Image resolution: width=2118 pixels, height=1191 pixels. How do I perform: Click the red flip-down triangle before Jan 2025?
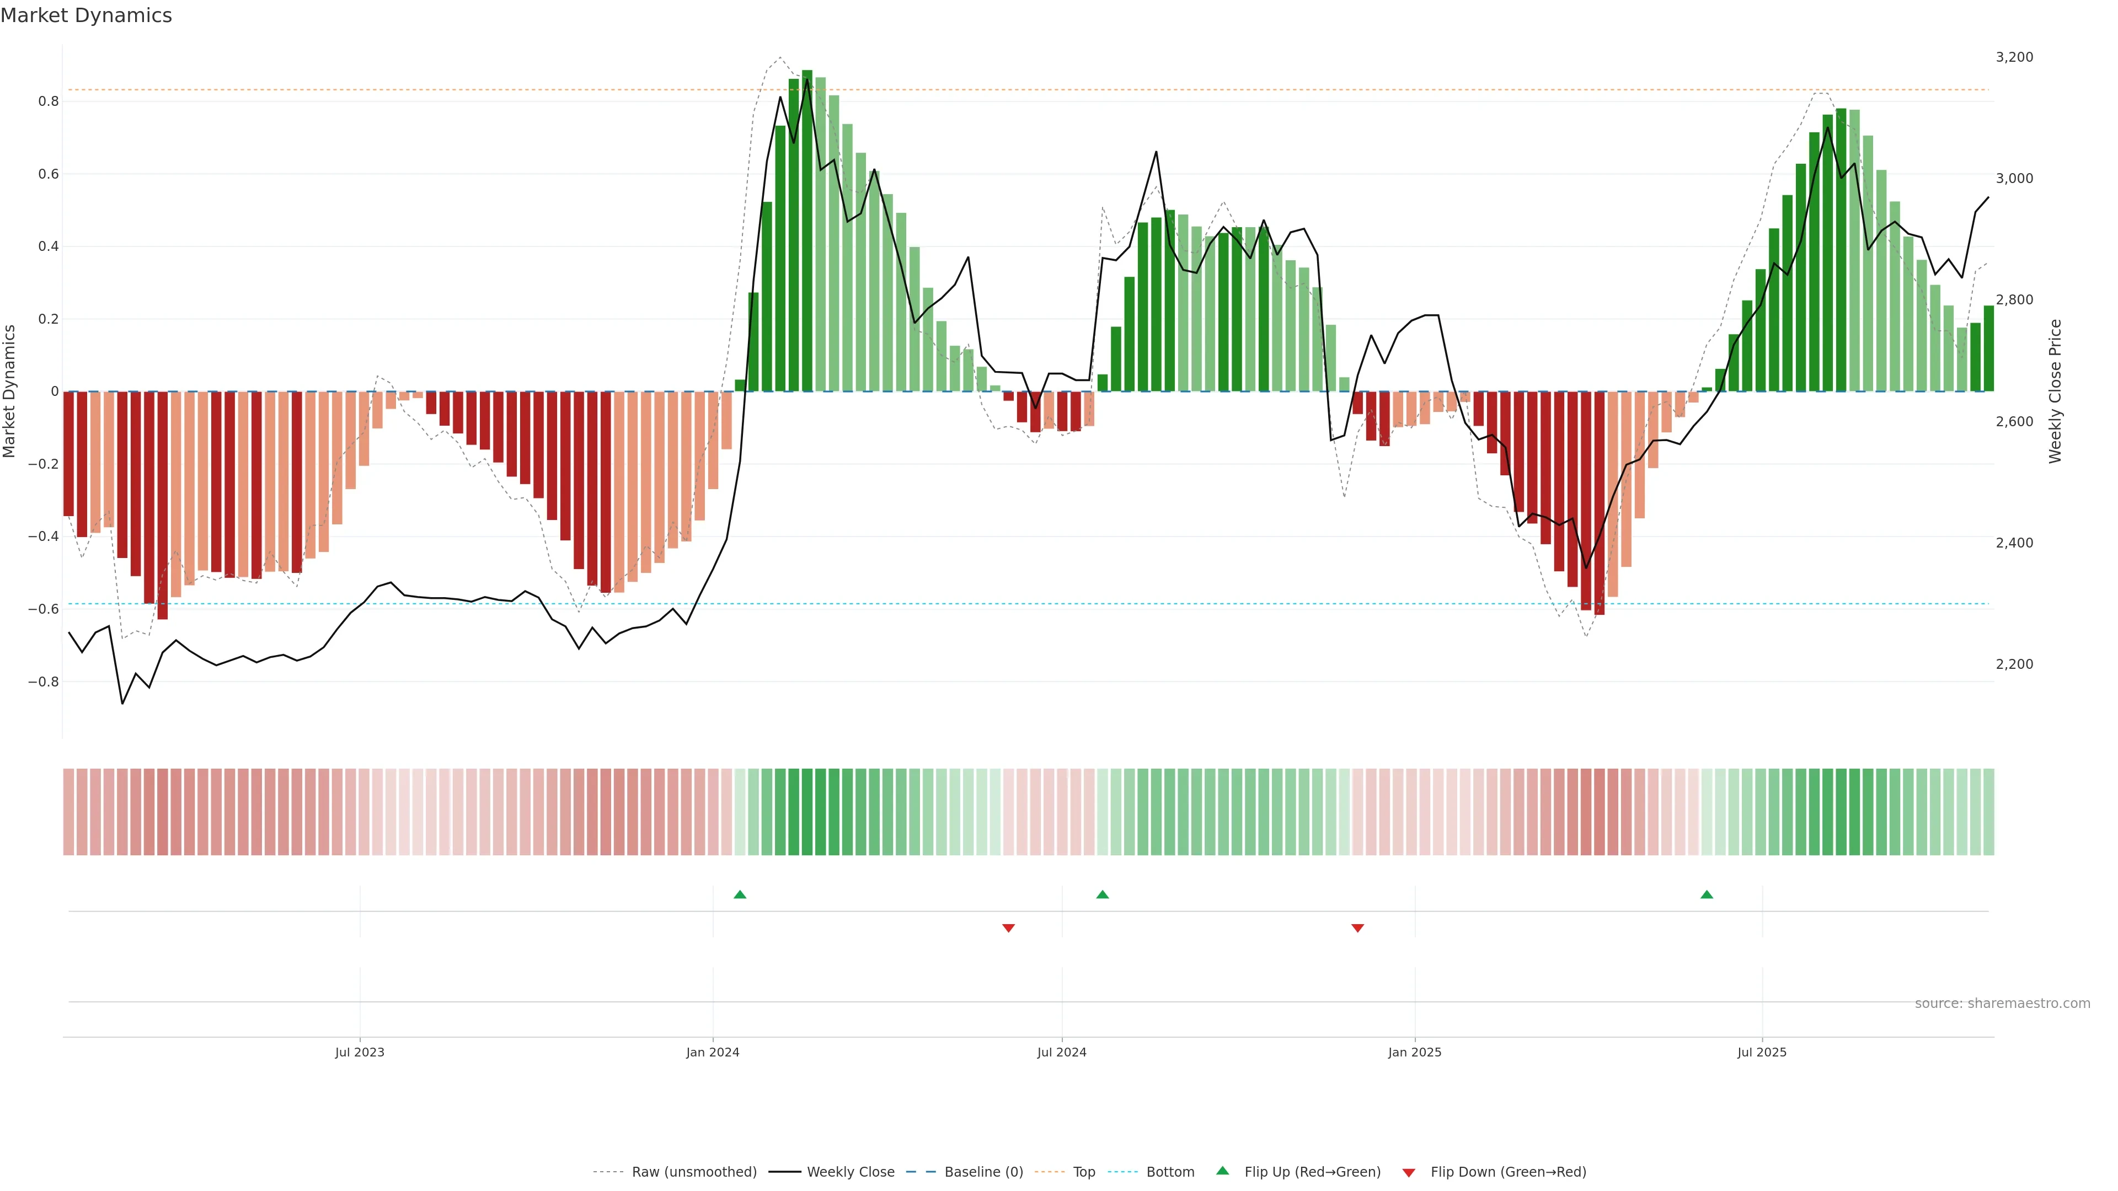click(x=1357, y=928)
